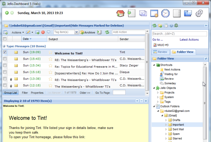Click the overlapping windows icon
This screenshot has height=142, width=211.
click(x=188, y=13)
